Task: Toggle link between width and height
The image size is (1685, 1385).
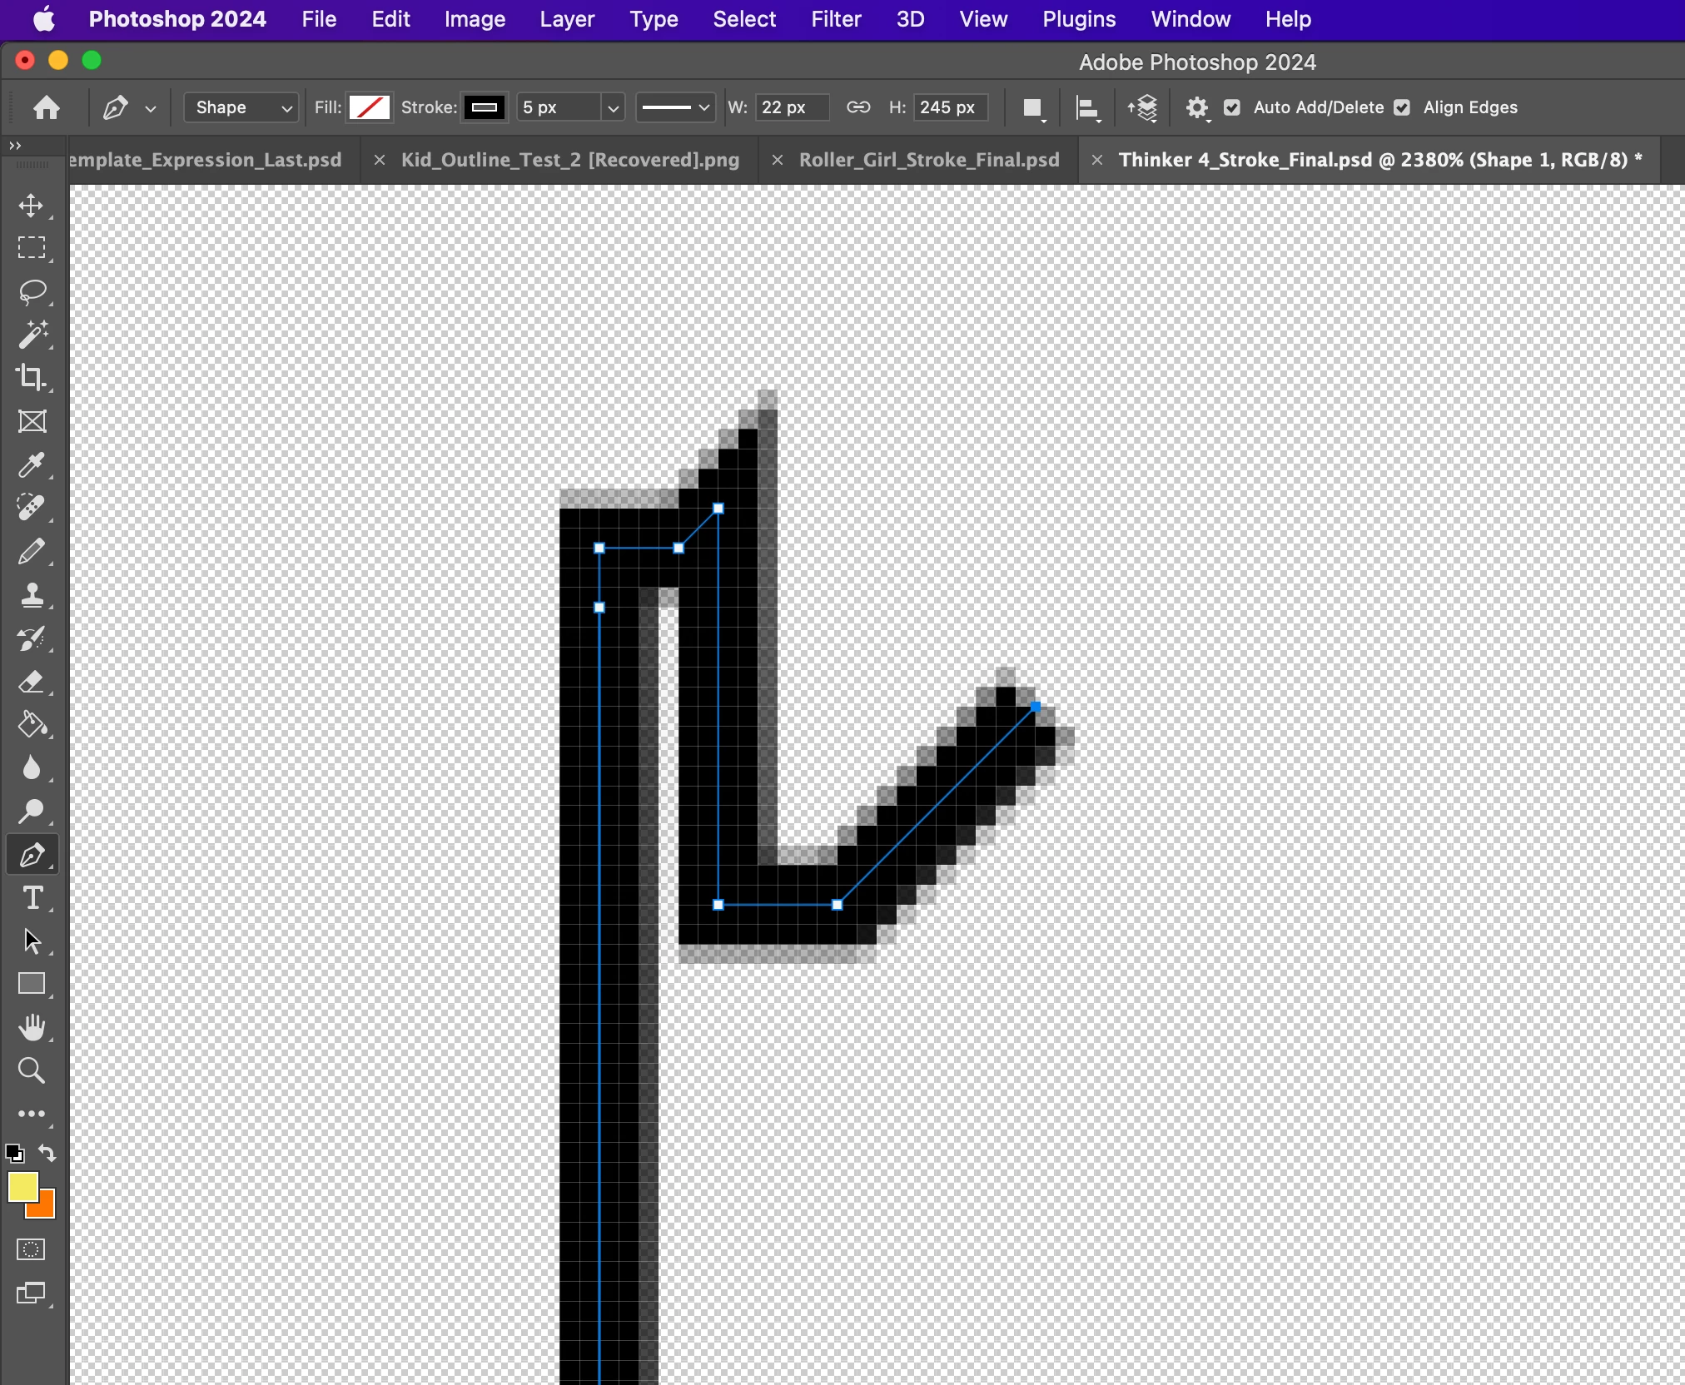Action: [x=858, y=107]
